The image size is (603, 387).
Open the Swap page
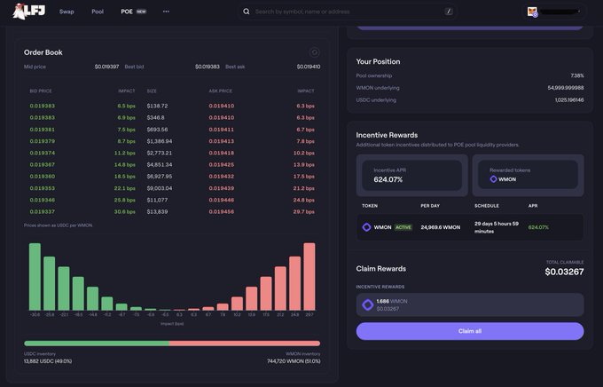(67, 12)
